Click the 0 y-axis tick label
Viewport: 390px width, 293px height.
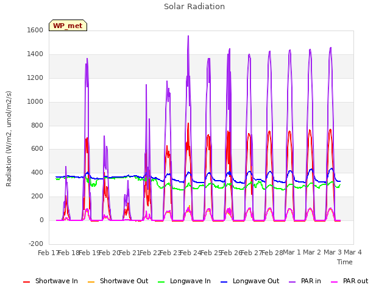[41, 220]
